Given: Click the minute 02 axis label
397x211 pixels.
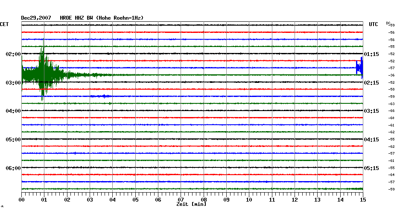Looking at the screenshot, I should 67,199.
